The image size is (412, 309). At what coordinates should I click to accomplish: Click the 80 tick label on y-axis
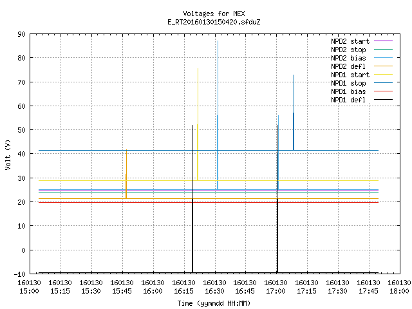click(22, 58)
